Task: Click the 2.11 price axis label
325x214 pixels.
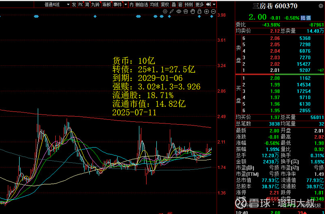Action: (x=222, y=142)
